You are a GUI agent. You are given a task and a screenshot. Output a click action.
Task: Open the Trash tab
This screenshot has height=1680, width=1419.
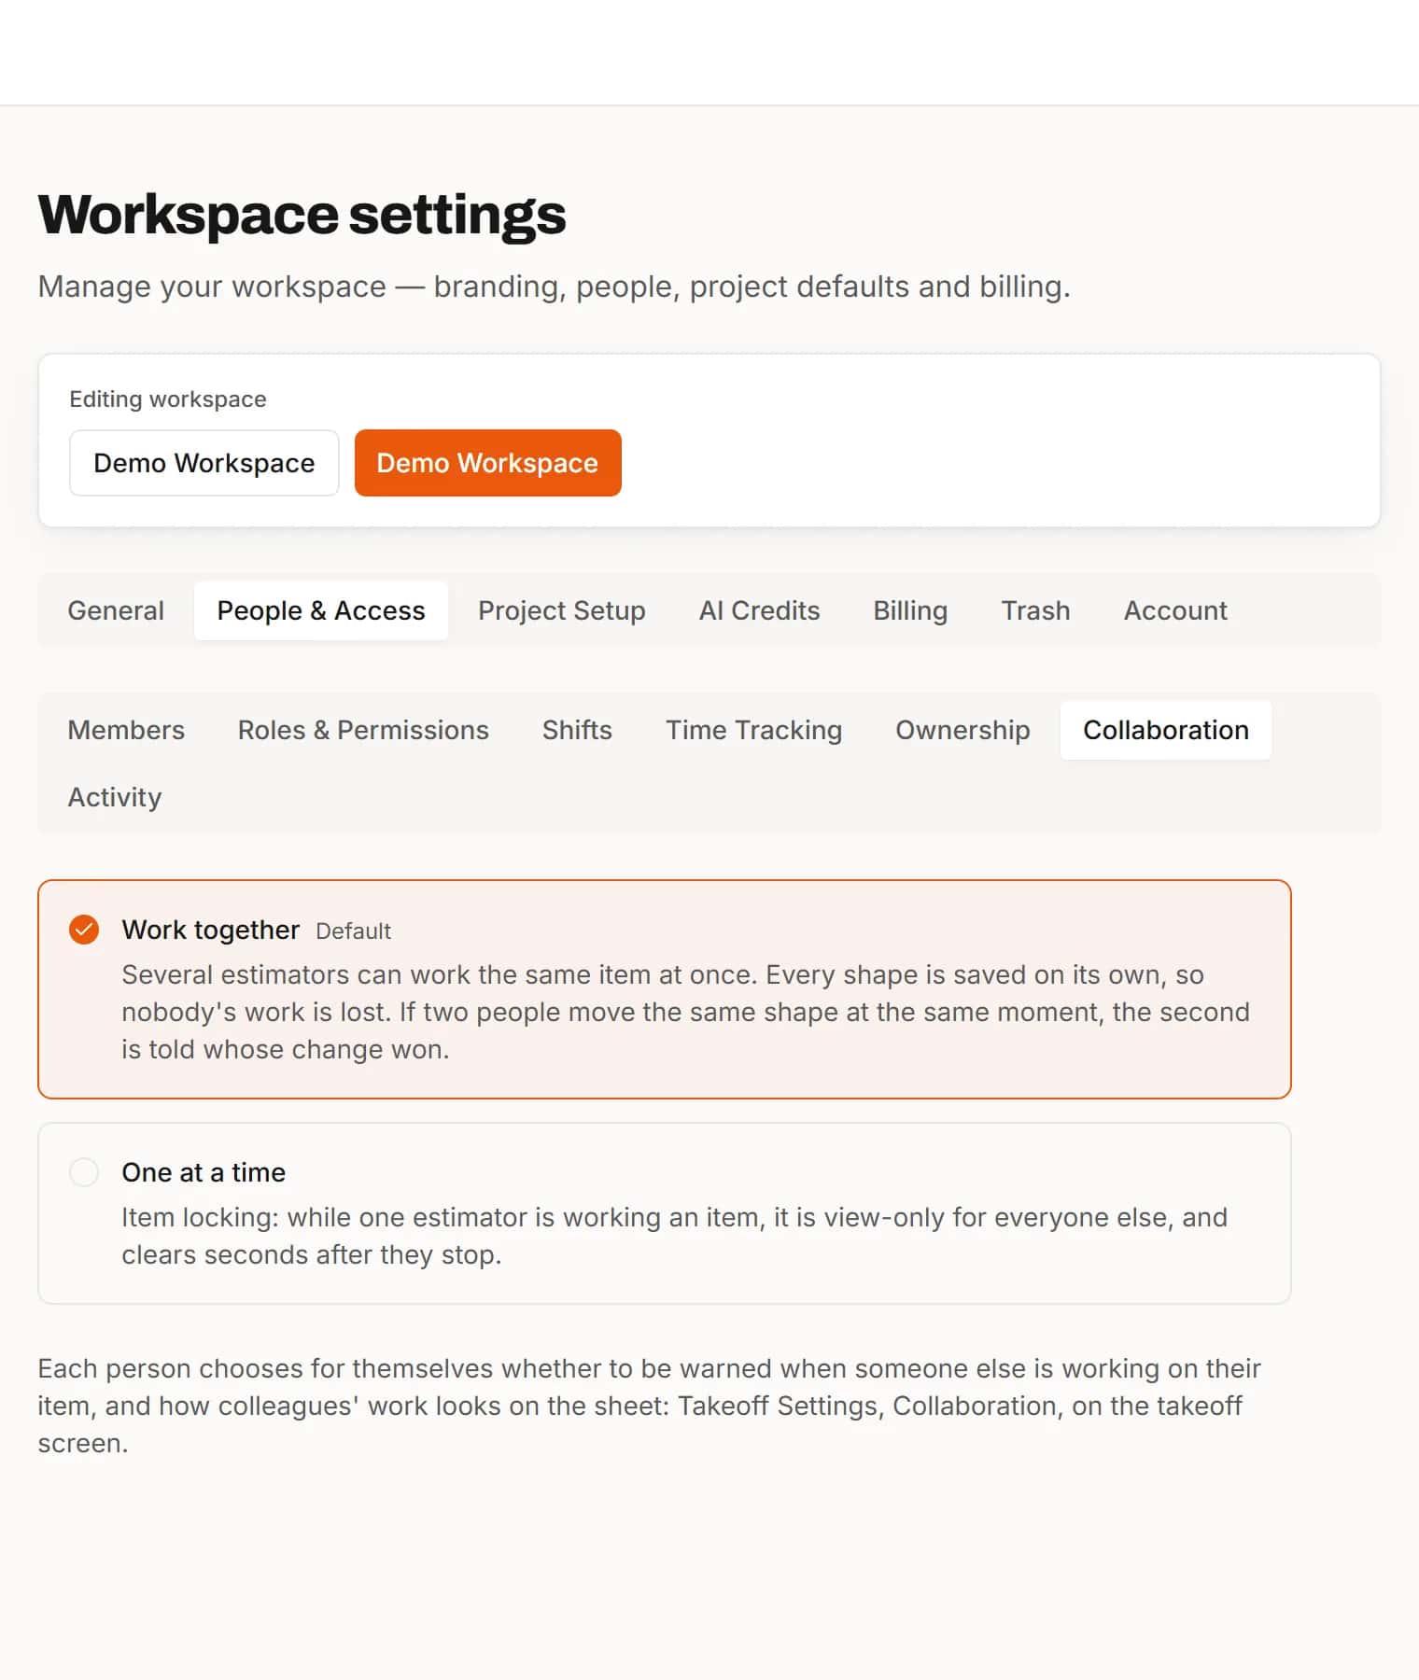(x=1035, y=610)
